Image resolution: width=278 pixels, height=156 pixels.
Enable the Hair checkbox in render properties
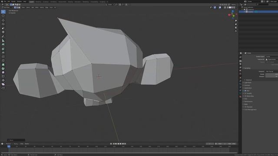coord(245,91)
